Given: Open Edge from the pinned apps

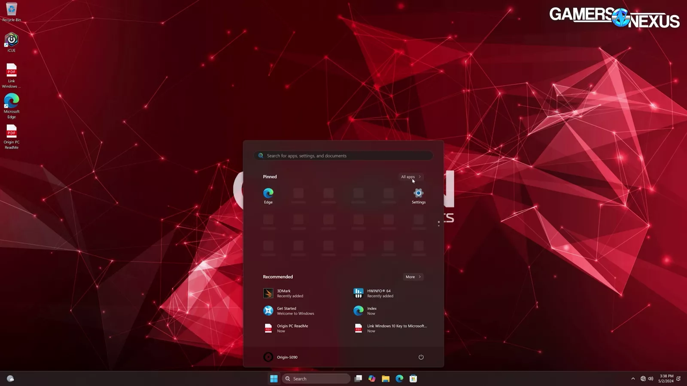Looking at the screenshot, I should [x=268, y=196].
